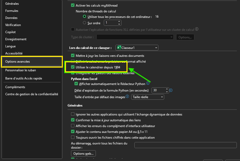Click the Options web... button

[x=83, y=154]
